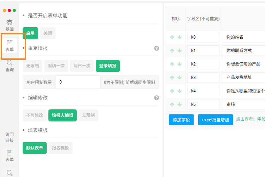Set form function to 关闭

pos(48,33)
